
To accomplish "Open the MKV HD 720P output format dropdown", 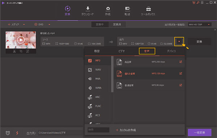I will 200,25.
